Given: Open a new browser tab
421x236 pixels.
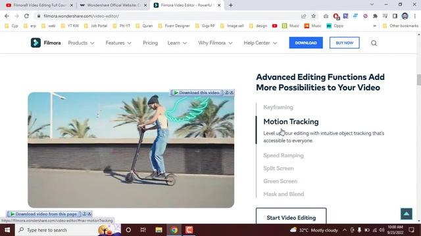Looking at the screenshot, I should [231, 5].
